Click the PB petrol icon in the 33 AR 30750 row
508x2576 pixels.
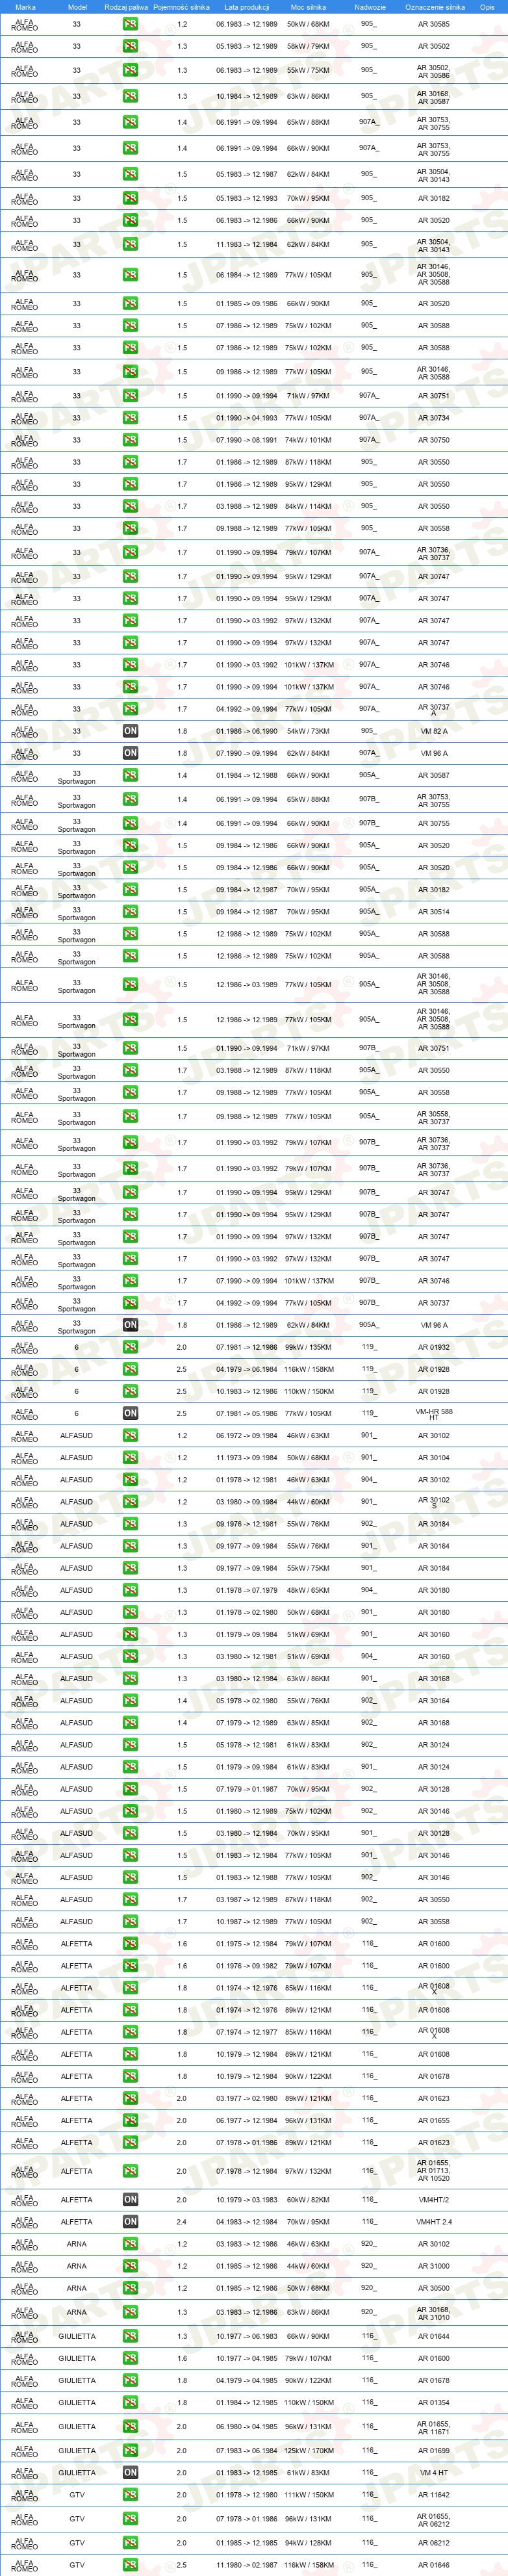tap(130, 440)
